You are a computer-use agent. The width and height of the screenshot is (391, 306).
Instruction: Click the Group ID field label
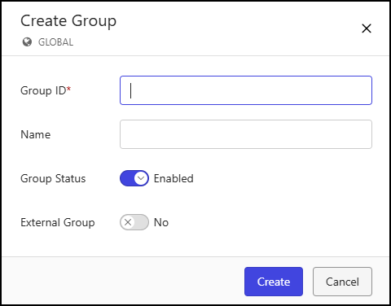[x=46, y=90]
